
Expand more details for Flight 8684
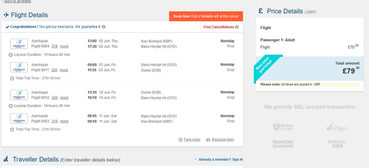tap(64, 46)
